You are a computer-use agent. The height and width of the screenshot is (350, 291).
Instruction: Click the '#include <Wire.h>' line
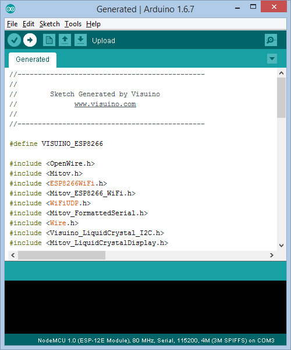[x=44, y=223]
